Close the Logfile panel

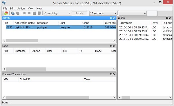pyautogui.click(x=170, y=18)
